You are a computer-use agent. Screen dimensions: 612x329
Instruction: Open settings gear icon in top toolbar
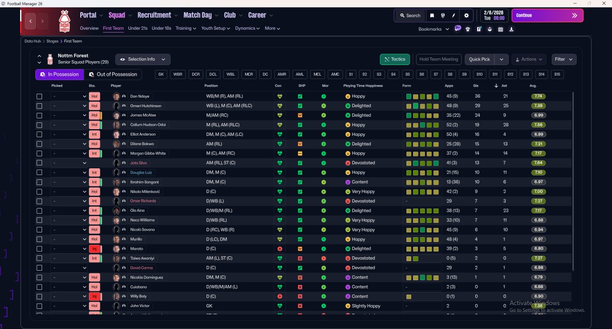[467, 15]
